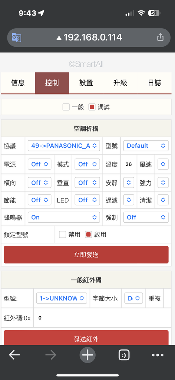175x380 pixels.
Task: Open the 協議 protocol dropdown showing PANASONIC
Action: pos(64,145)
